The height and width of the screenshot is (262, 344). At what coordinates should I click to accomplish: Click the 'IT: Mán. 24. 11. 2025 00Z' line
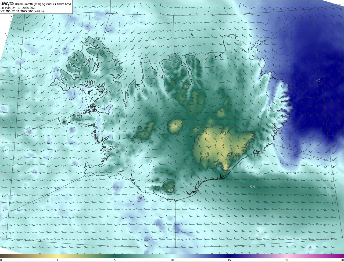(x=18, y=8)
